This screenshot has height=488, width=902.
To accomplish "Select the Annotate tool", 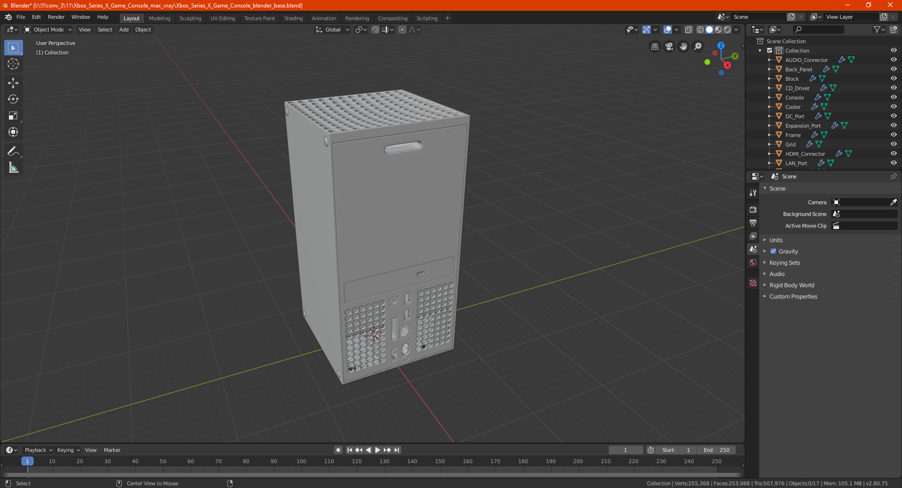I will [x=13, y=151].
